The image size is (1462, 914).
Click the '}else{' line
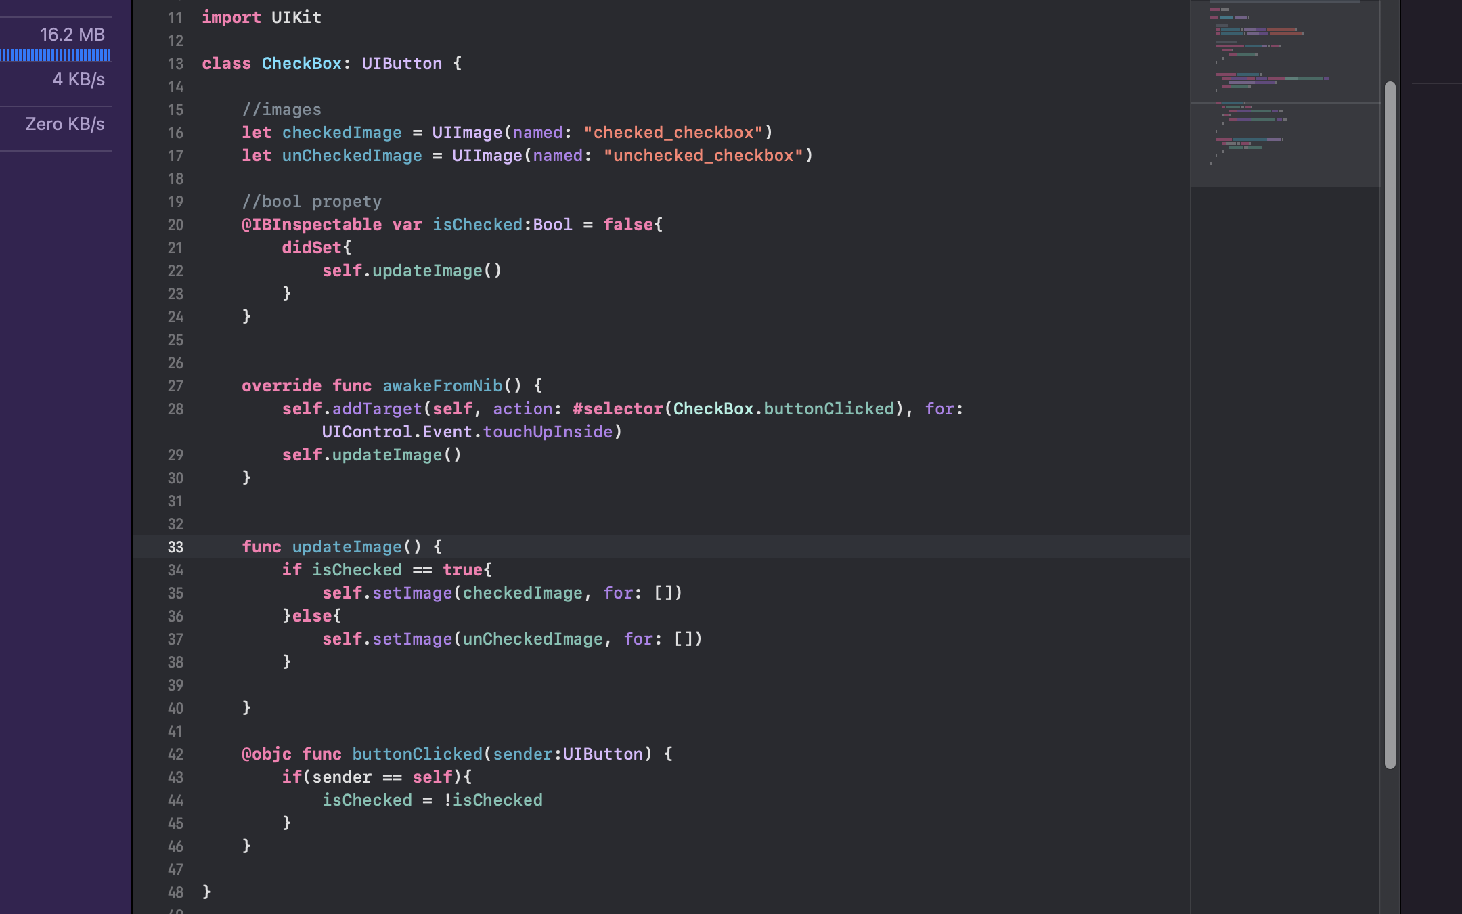311,616
